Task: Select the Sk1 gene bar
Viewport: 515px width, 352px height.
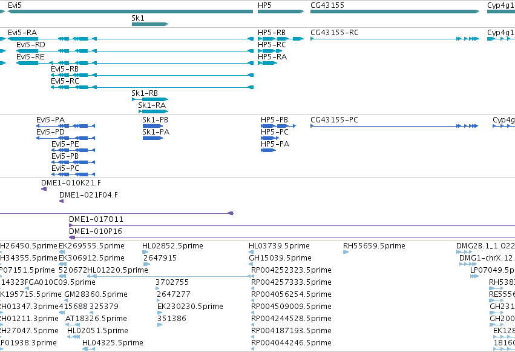Action: (150, 24)
